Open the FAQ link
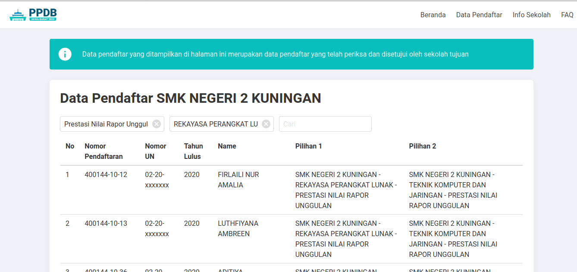This screenshot has height=272, width=577. pos(567,15)
